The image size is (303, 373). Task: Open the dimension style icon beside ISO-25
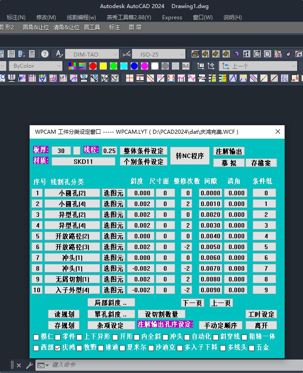127,54
